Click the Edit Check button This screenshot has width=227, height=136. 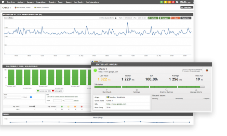pyautogui.click(x=186, y=7)
